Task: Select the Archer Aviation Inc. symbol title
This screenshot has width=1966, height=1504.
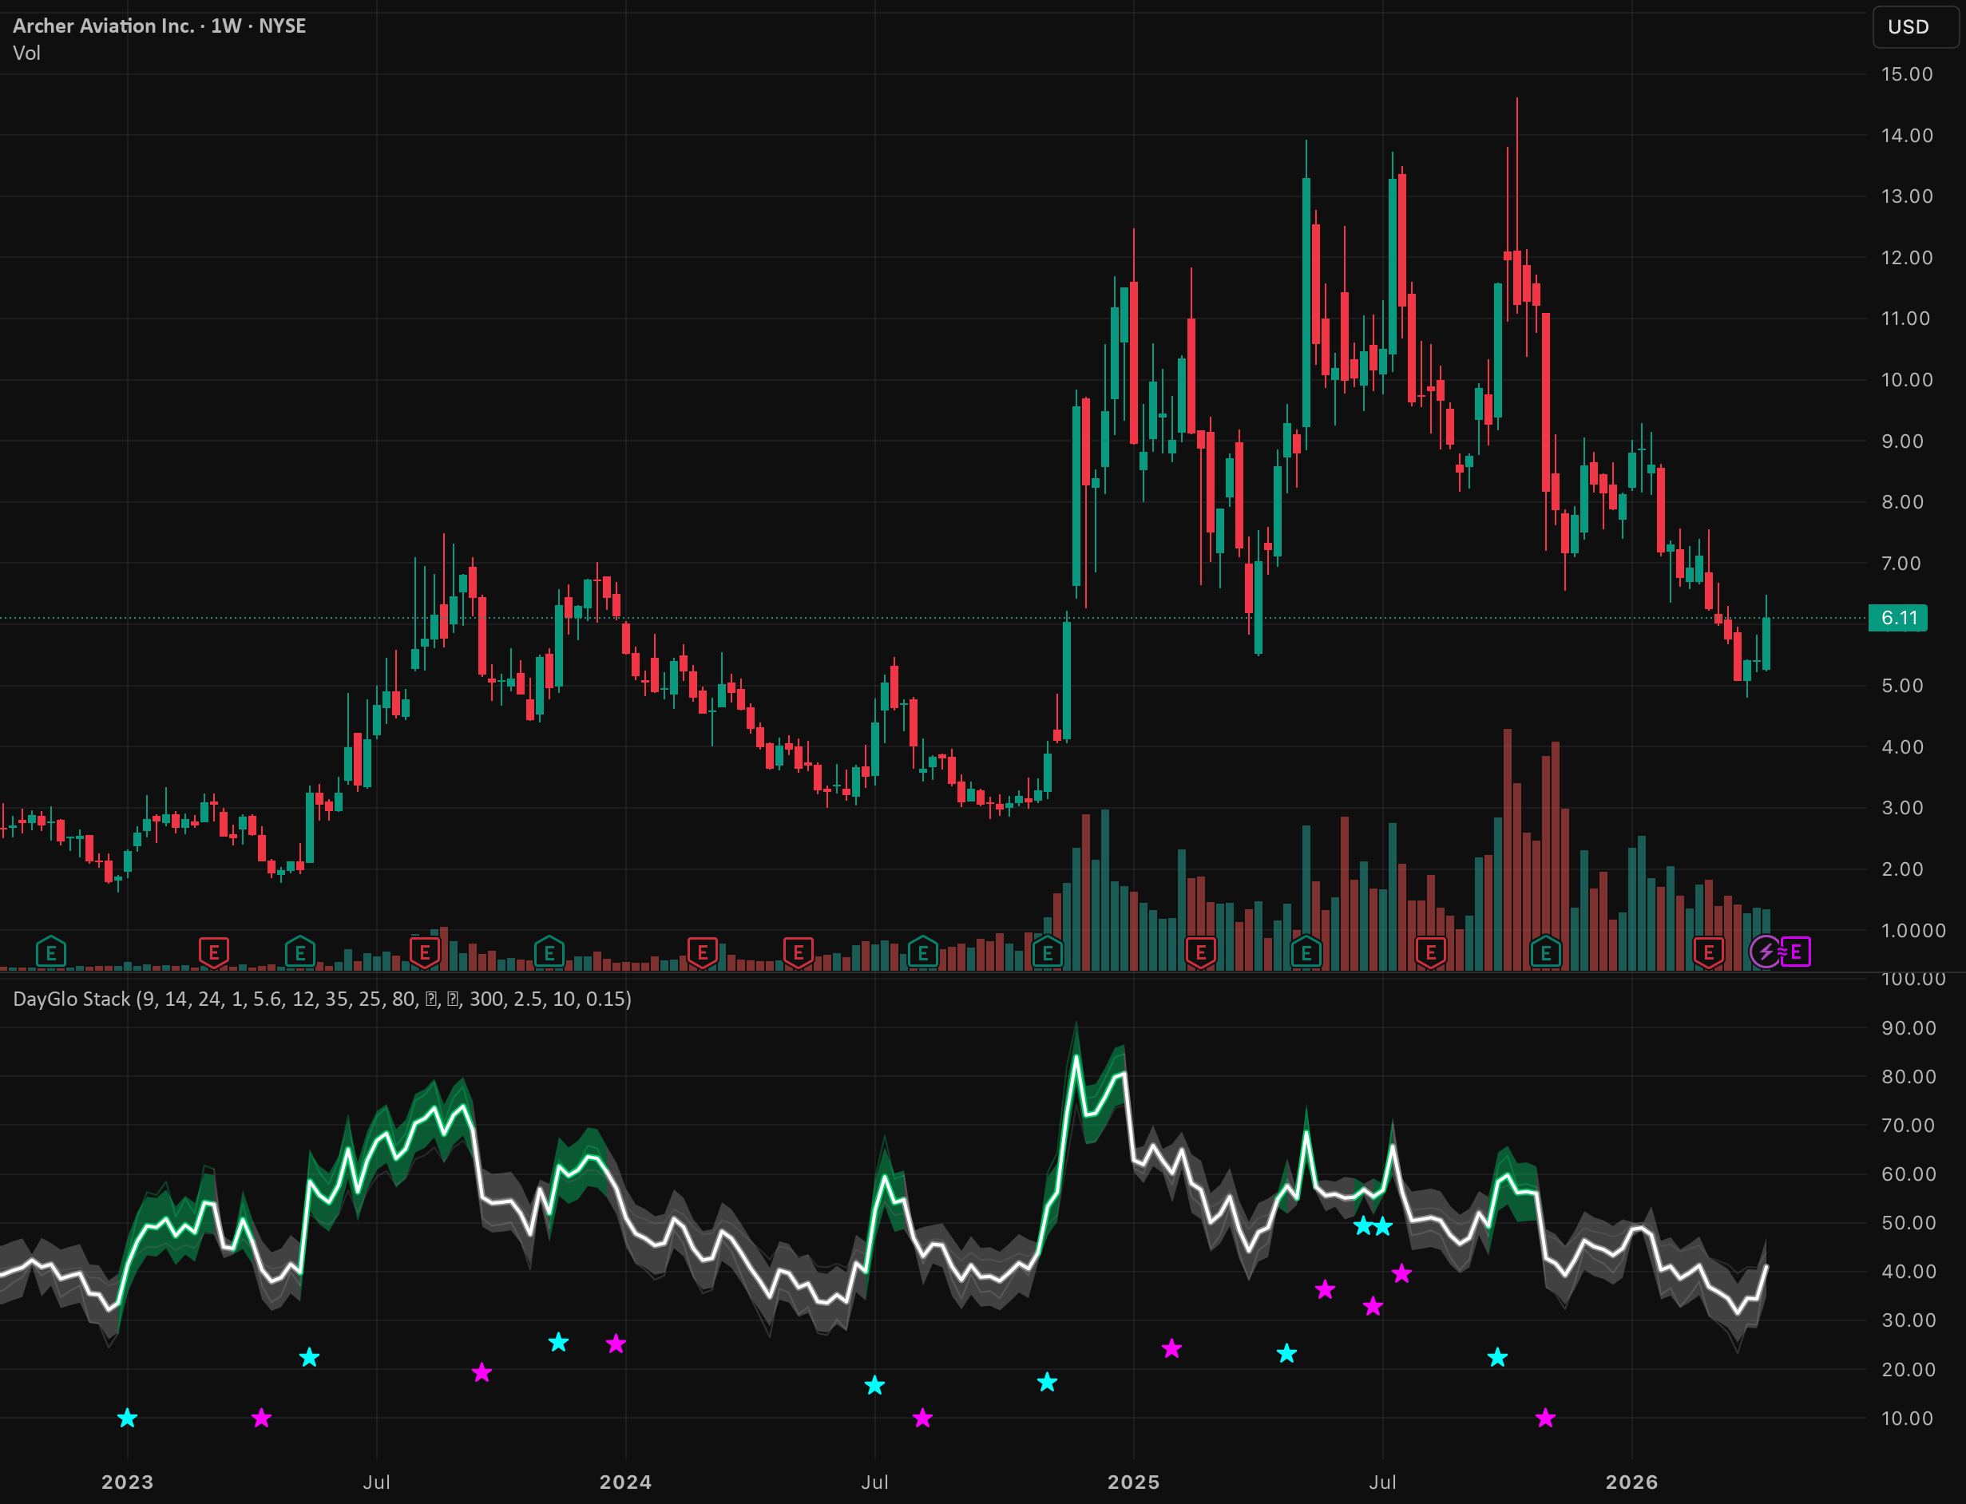Action: 160,26
